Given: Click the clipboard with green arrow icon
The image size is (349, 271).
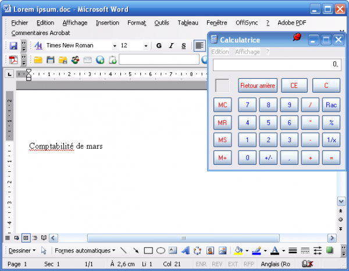Looking at the screenshot, I should [113, 60].
